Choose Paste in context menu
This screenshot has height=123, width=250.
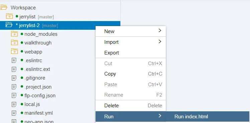tap(131, 84)
